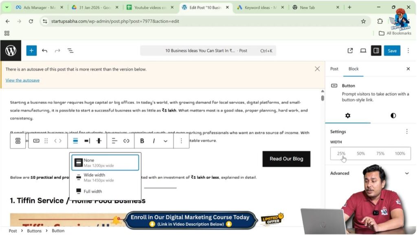The width and height of the screenshot is (417, 235).
Task: Select bold formatting in the block toolbar
Action: (142, 141)
